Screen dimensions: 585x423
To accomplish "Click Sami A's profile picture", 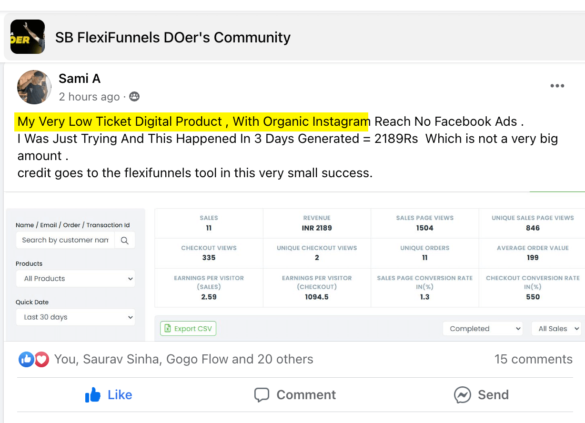I will (34, 87).
